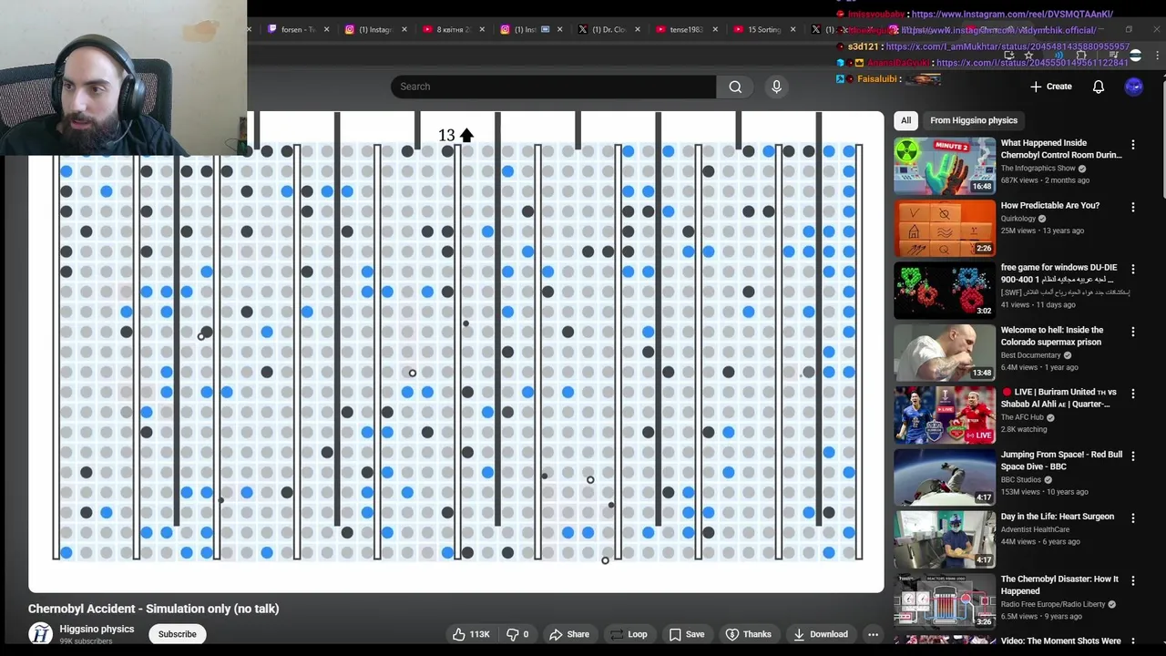Open How Predictable Are You thumbnail

click(x=944, y=227)
